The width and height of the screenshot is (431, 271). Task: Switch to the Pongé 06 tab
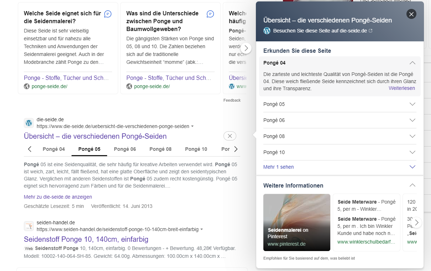(x=125, y=149)
